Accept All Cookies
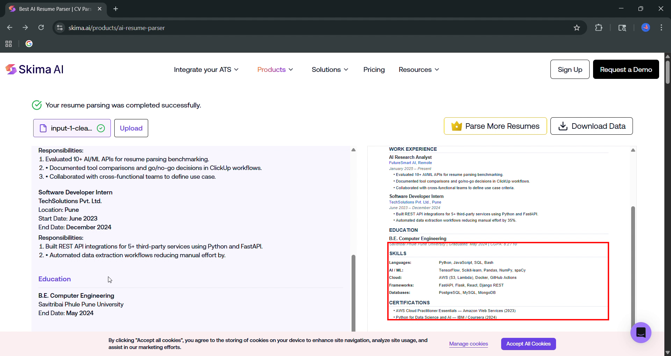This screenshot has height=356, width=671. coord(528,344)
